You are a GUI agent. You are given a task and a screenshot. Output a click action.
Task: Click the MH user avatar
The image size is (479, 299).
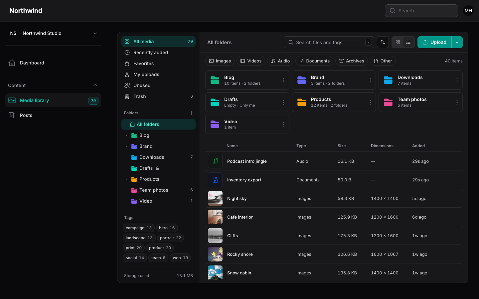(468, 11)
